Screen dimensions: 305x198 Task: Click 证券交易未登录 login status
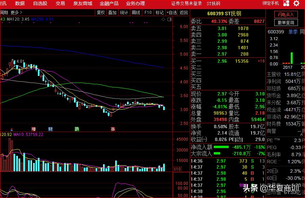[186, 3]
